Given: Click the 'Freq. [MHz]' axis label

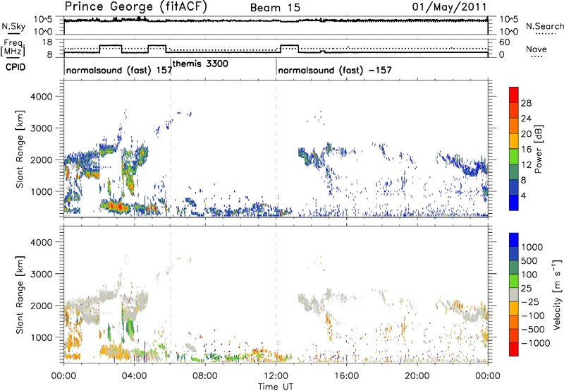Looking at the screenshot, I should coord(14,47).
